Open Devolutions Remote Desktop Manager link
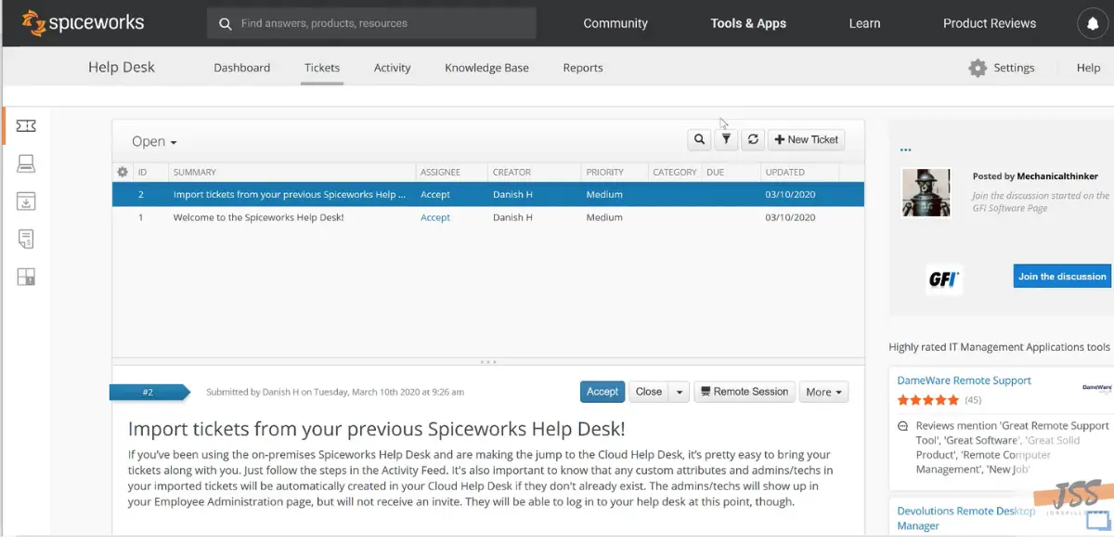Viewport: 1114px width, 557px height. point(965,518)
